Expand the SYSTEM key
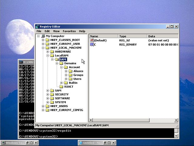This screenshot has width=194, height=146. pyautogui.click(x=48, y=102)
